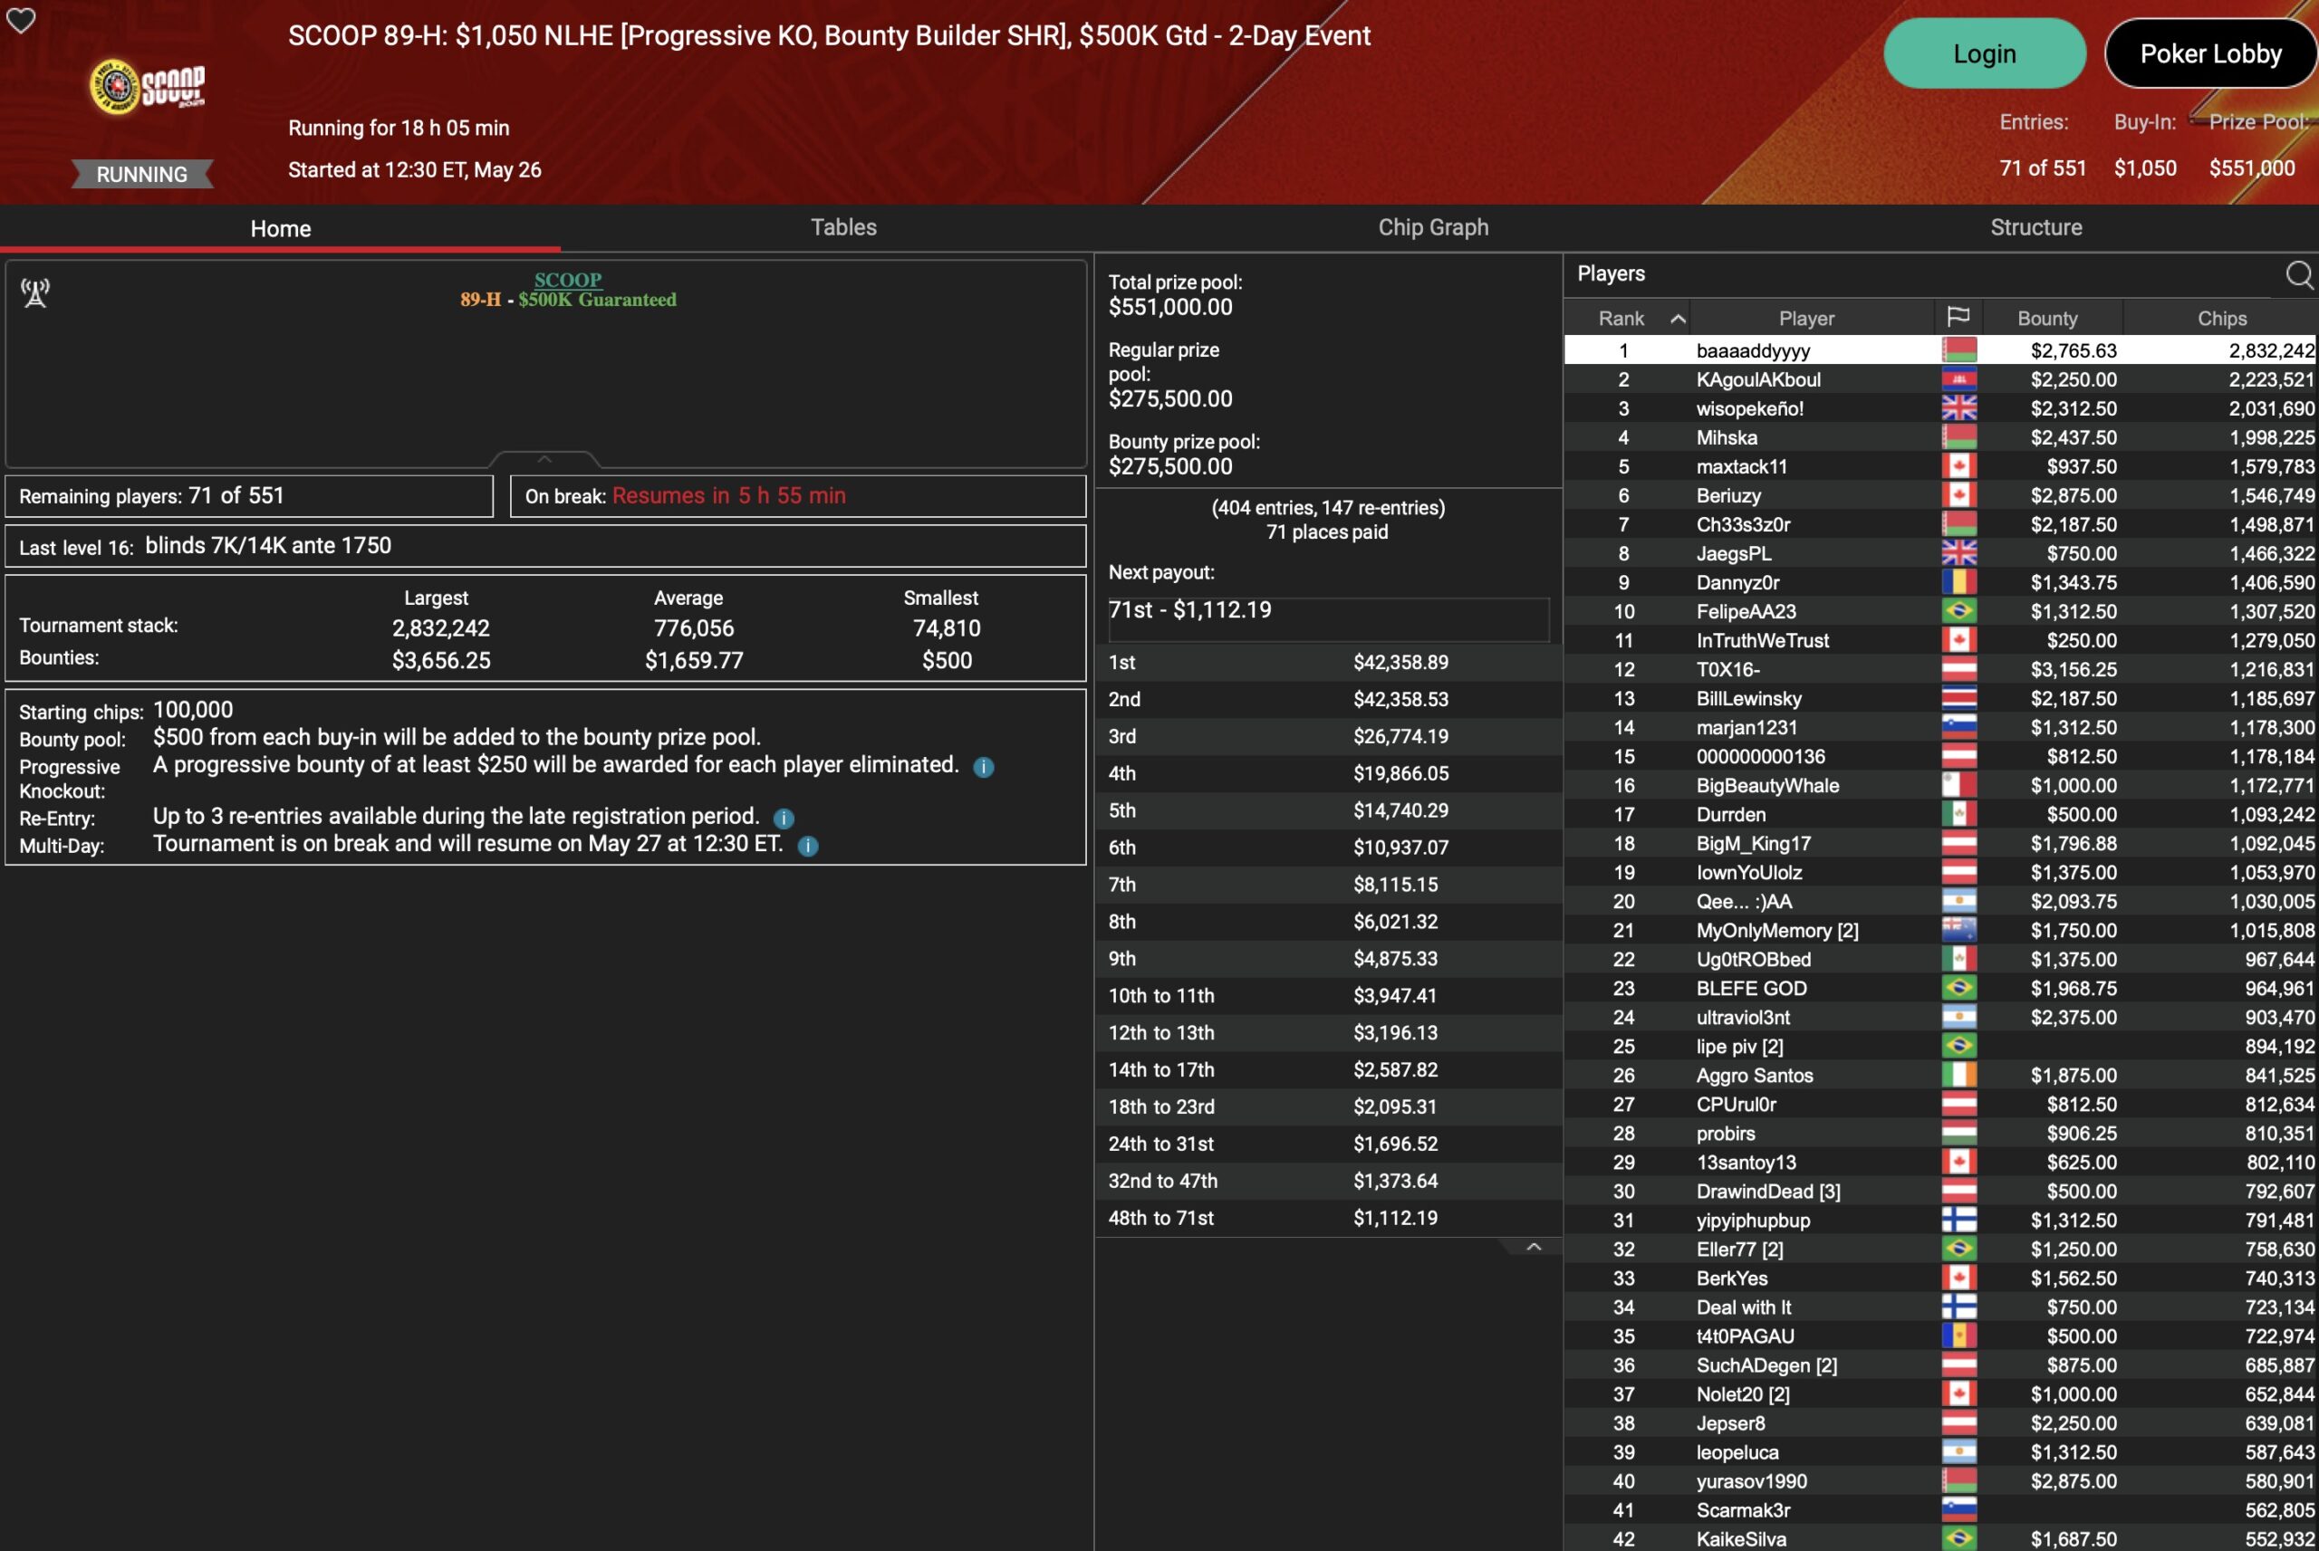Click probirs's Hungary flag
The height and width of the screenshot is (1551, 2319).
pyautogui.click(x=1958, y=1133)
